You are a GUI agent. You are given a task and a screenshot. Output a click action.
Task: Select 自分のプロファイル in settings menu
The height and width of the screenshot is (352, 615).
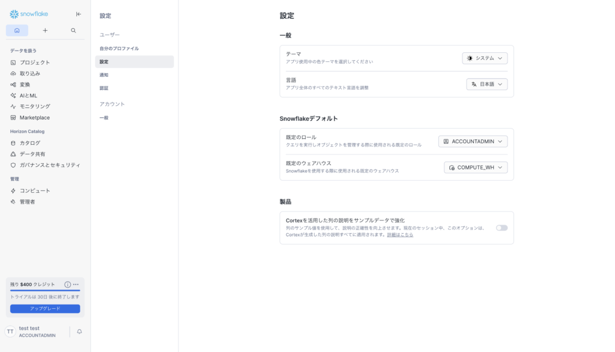[x=119, y=48]
